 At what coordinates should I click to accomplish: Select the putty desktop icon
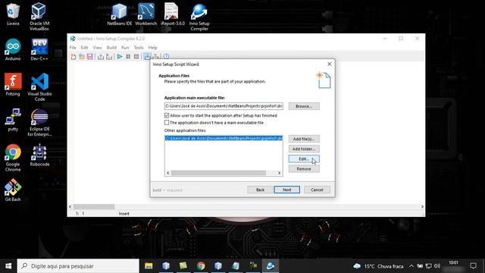tap(13, 120)
